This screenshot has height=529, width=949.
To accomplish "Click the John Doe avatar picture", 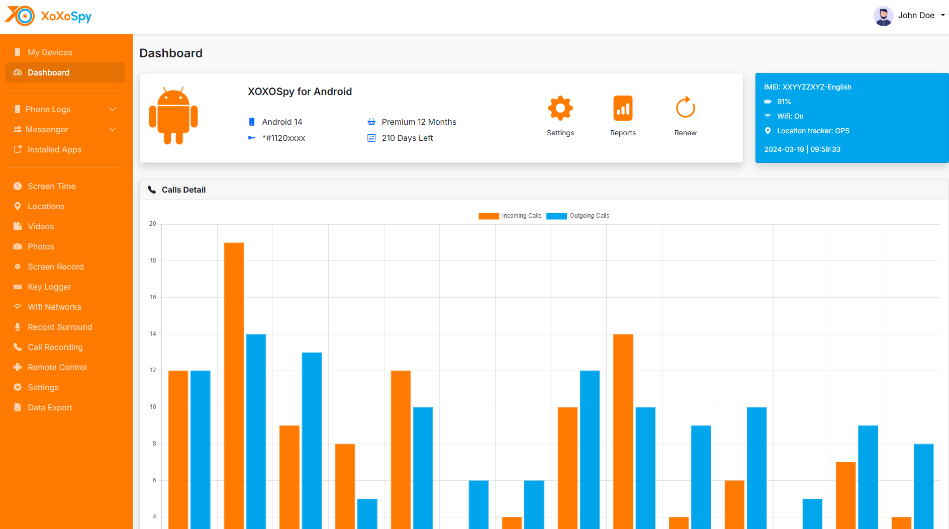I will click(883, 16).
